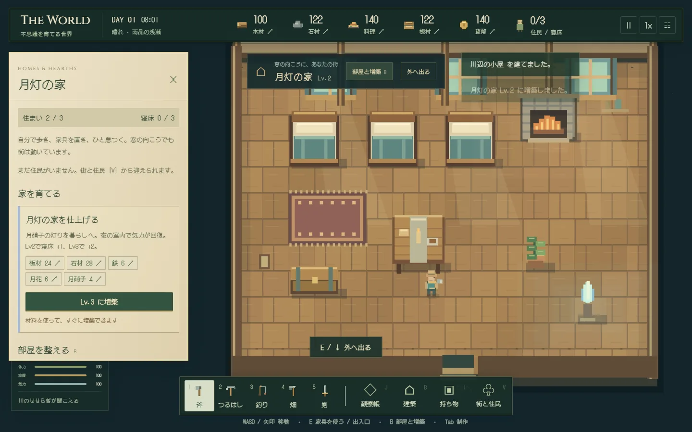This screenshot has width=692, height=432.
Task: Click the Lv.3 に増築 button
Action: tap(99, 301)
